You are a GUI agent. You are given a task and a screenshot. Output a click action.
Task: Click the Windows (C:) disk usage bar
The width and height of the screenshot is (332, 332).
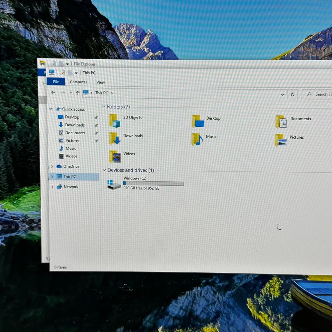[x=153, y=183]
